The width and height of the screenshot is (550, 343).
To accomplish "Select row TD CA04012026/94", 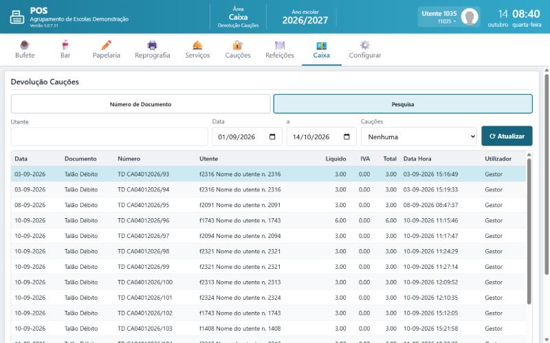I will tap(268, 189).
